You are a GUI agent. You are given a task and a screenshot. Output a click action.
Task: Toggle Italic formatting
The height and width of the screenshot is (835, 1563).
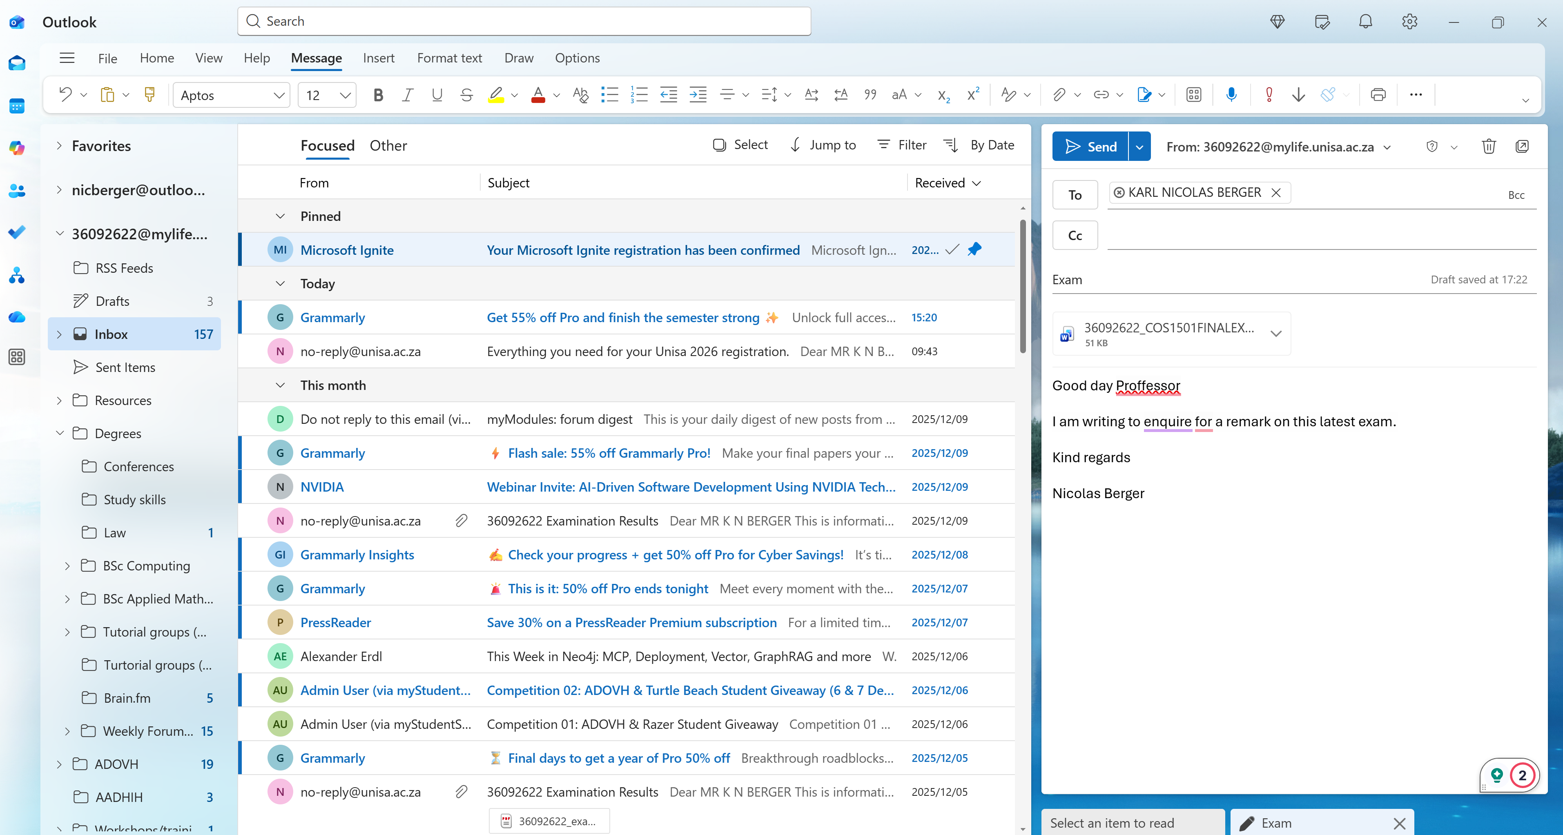407,95
